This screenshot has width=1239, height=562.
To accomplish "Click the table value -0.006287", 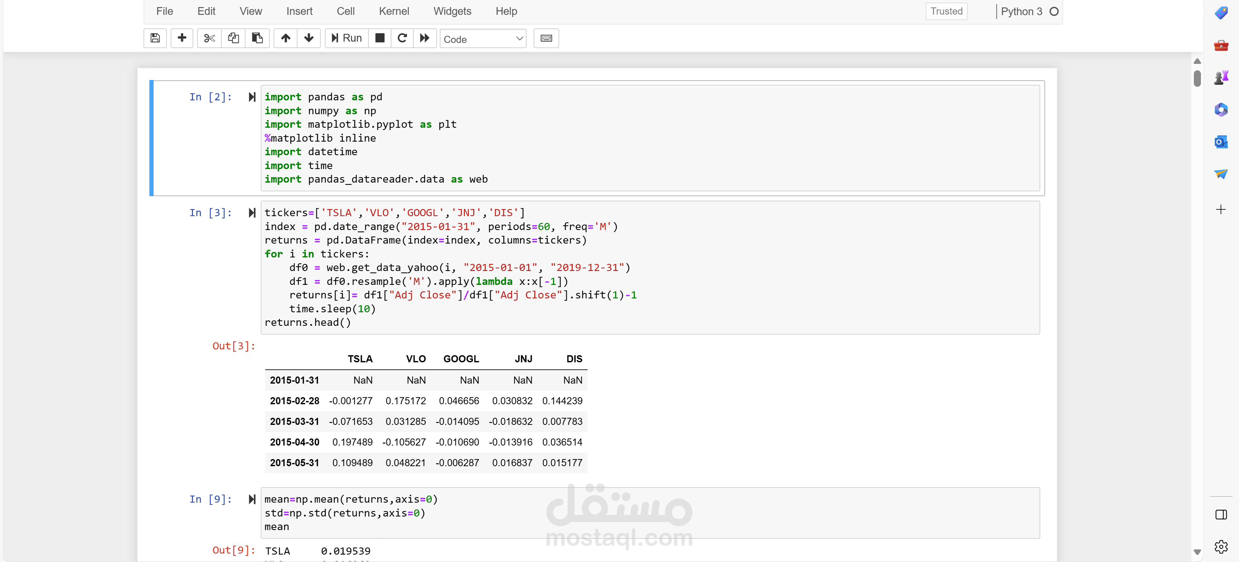I will (x=458, y=463).
